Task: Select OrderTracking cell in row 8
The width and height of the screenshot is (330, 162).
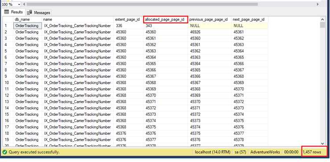Action: [28, 70]
